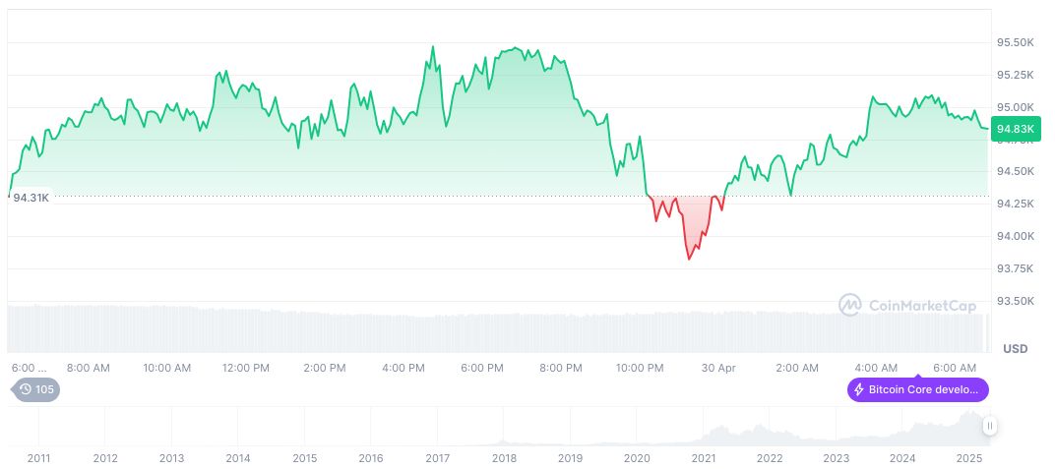
Task: Click the 12:00 PM label on the time axis
Action: tap(246, 368)
